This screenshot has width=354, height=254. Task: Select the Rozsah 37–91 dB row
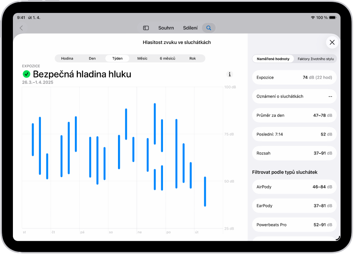point(294,153)
